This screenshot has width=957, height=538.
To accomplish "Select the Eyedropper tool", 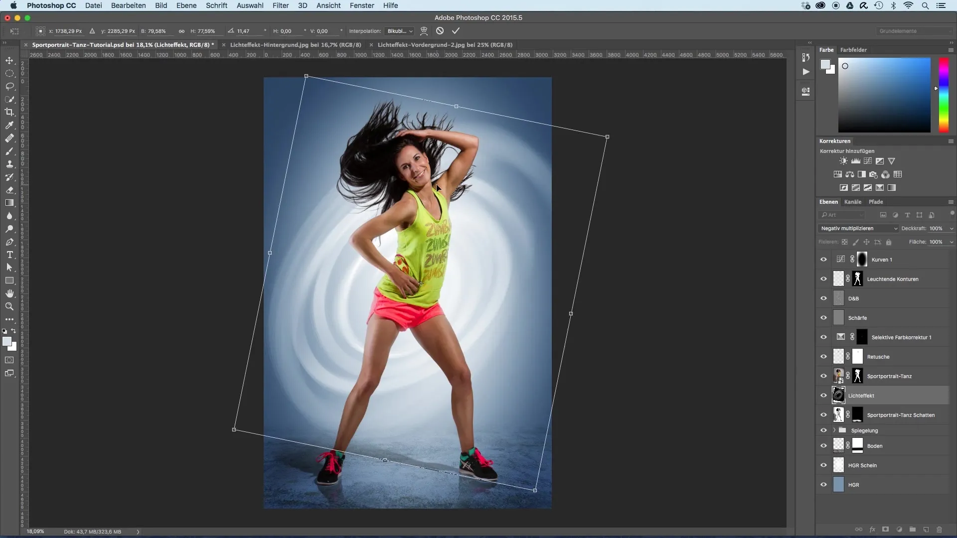I will pos(9,125).
